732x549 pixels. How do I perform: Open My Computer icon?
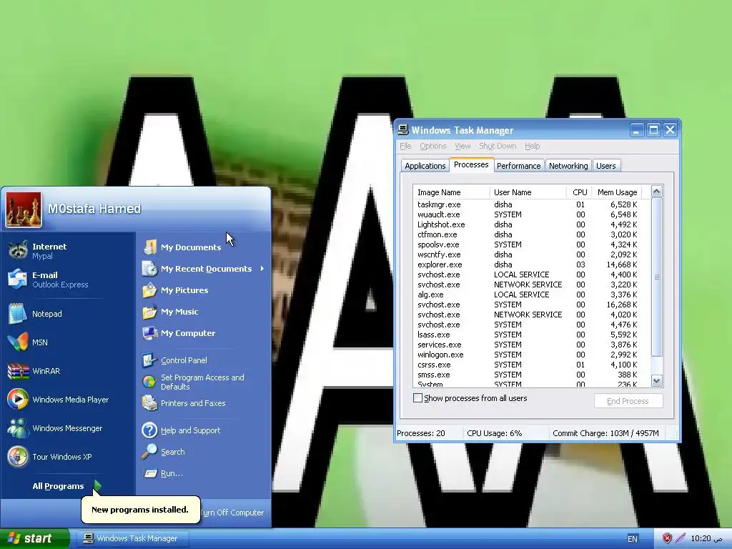[x=150, y=333]
